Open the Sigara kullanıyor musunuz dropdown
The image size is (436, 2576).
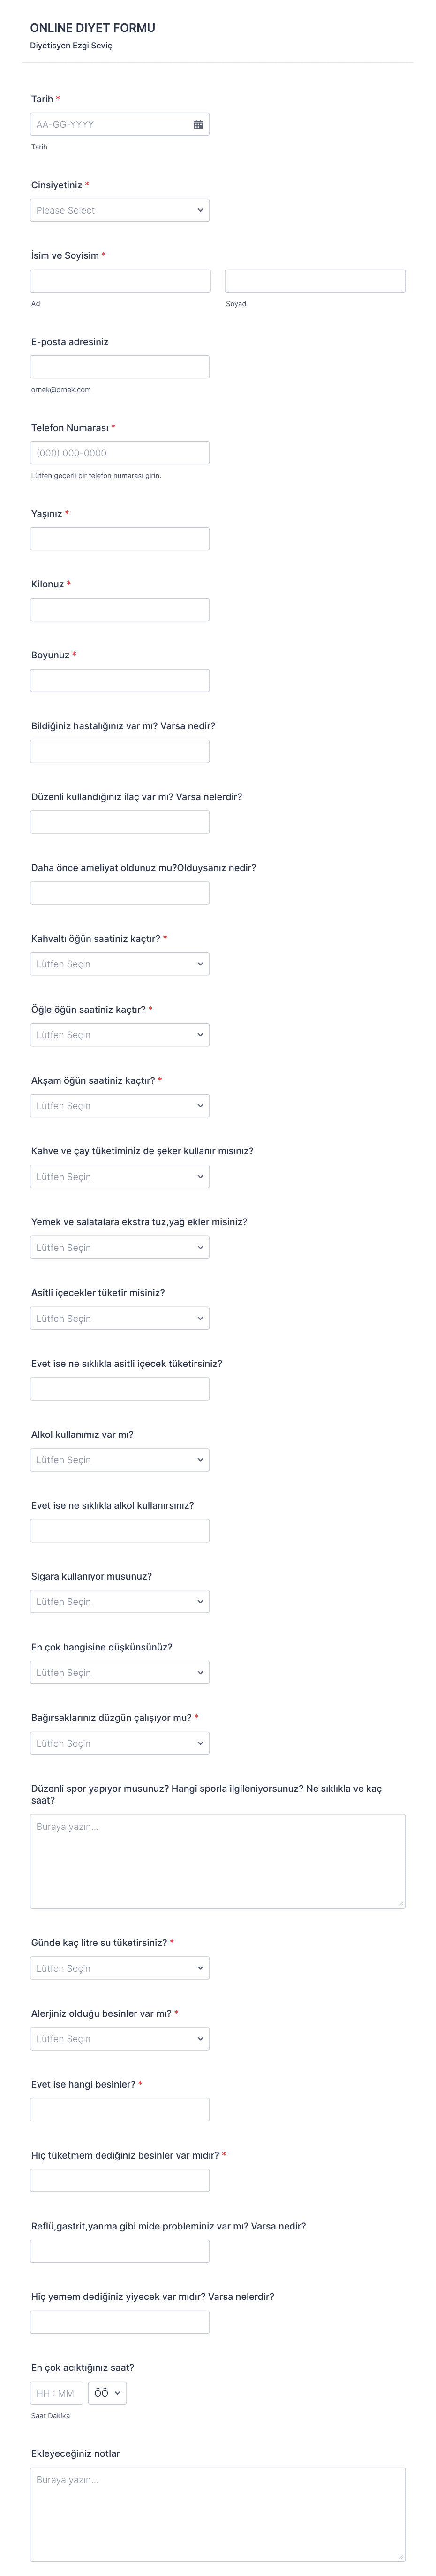tap(120, 1602)
